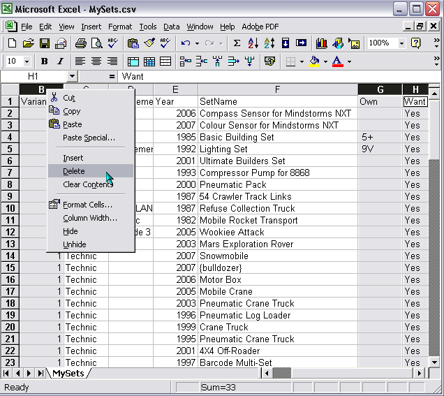Viewport: 444px width, 396px height.
Task: Click the Paste clipboard icon in the toolbar
Action: tap(133, 43)
